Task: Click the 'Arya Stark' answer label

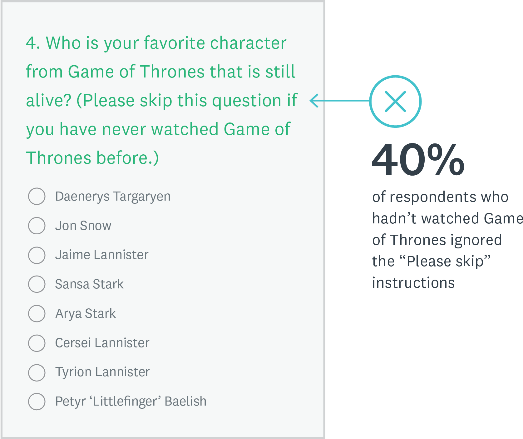Action: point(86,313)
